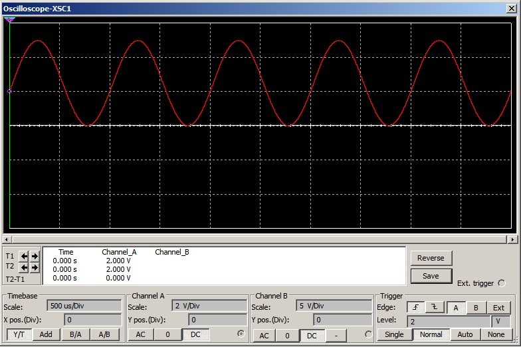This screenshot has height=347, width=521.
Task: Select rising edge trigger icon
Action: tap(416, 308)
